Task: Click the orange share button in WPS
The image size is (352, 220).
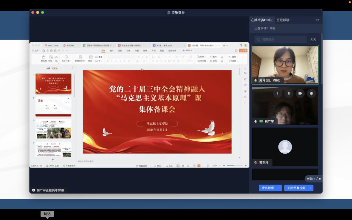Action: point(243,51)
